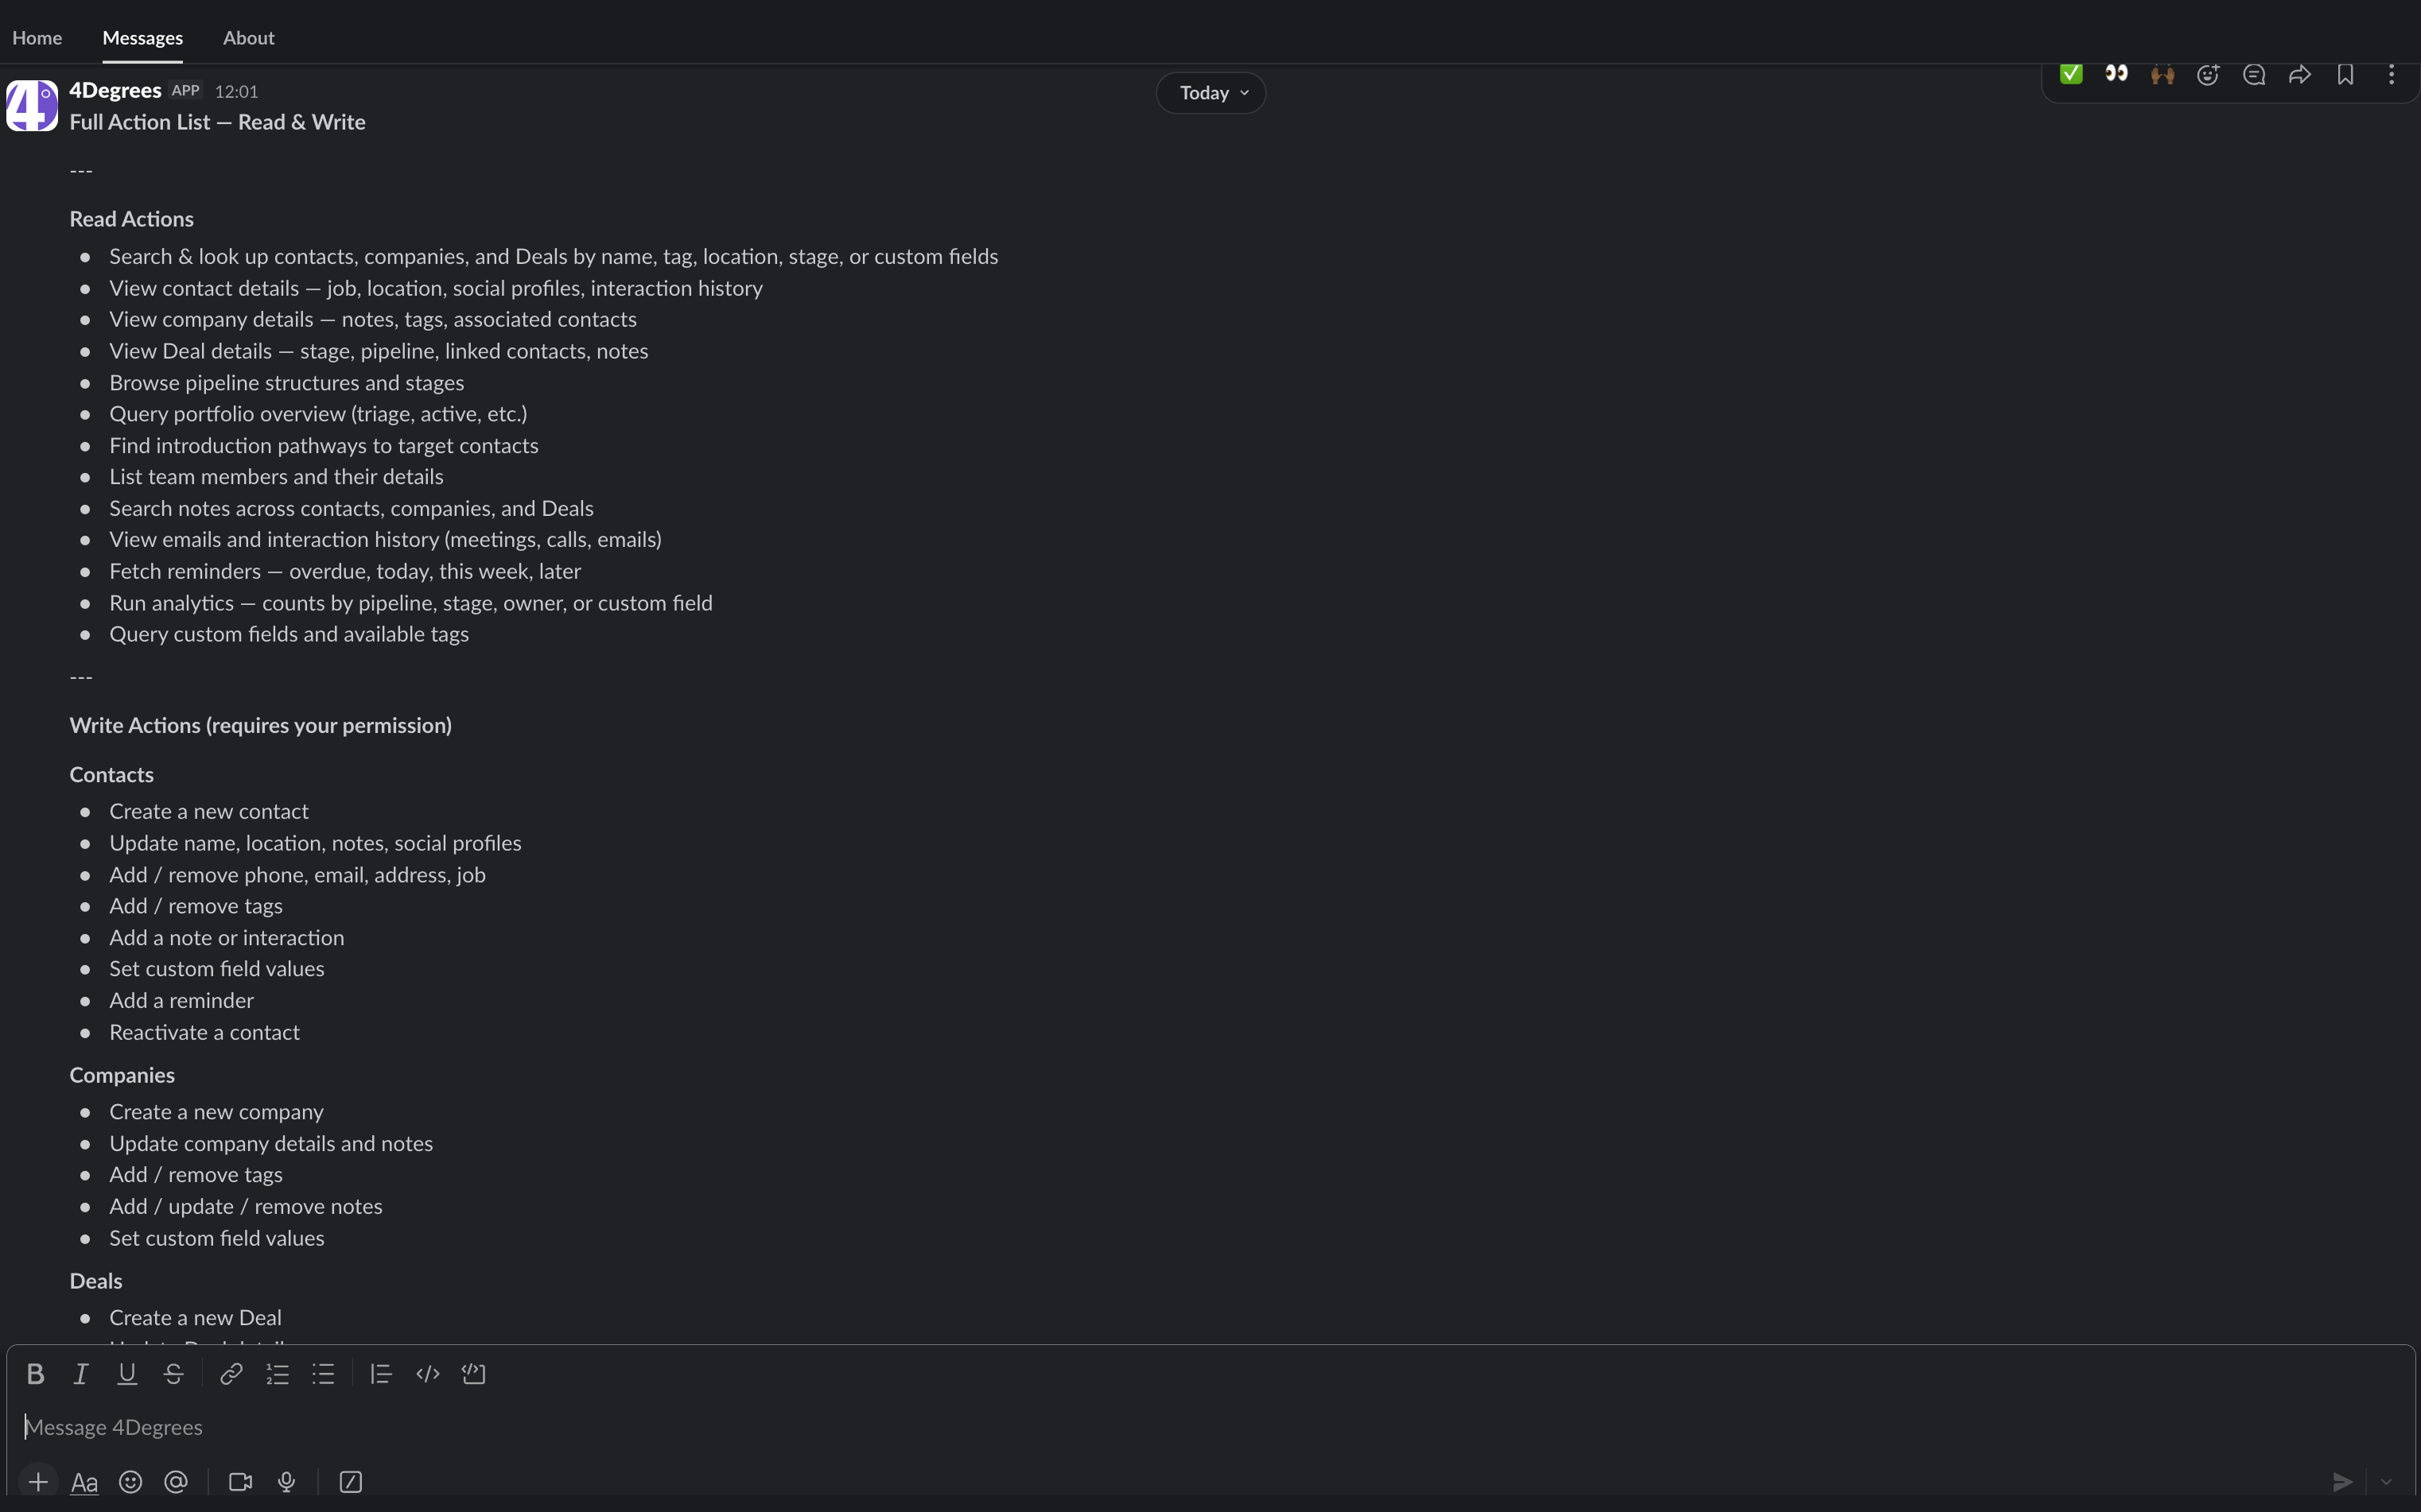Open the 4Degrees app avatar

tap(32, 106)
